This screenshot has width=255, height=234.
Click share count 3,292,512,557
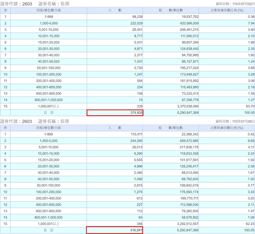click(188, 224)
